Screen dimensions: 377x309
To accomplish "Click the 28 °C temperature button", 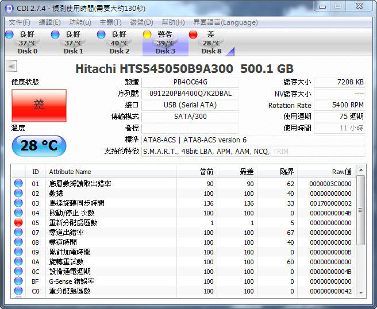I will [39, 146].
